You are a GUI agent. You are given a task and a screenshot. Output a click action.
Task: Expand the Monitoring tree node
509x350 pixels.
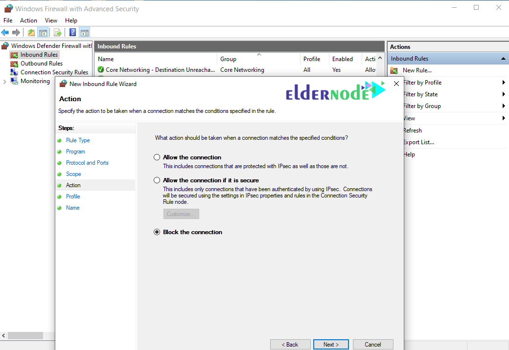pos(5,81)
